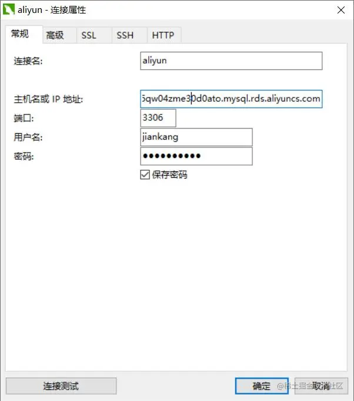The image size is (354, 401).
Task: Click the 端口 label text
Action: coord(24,118)
